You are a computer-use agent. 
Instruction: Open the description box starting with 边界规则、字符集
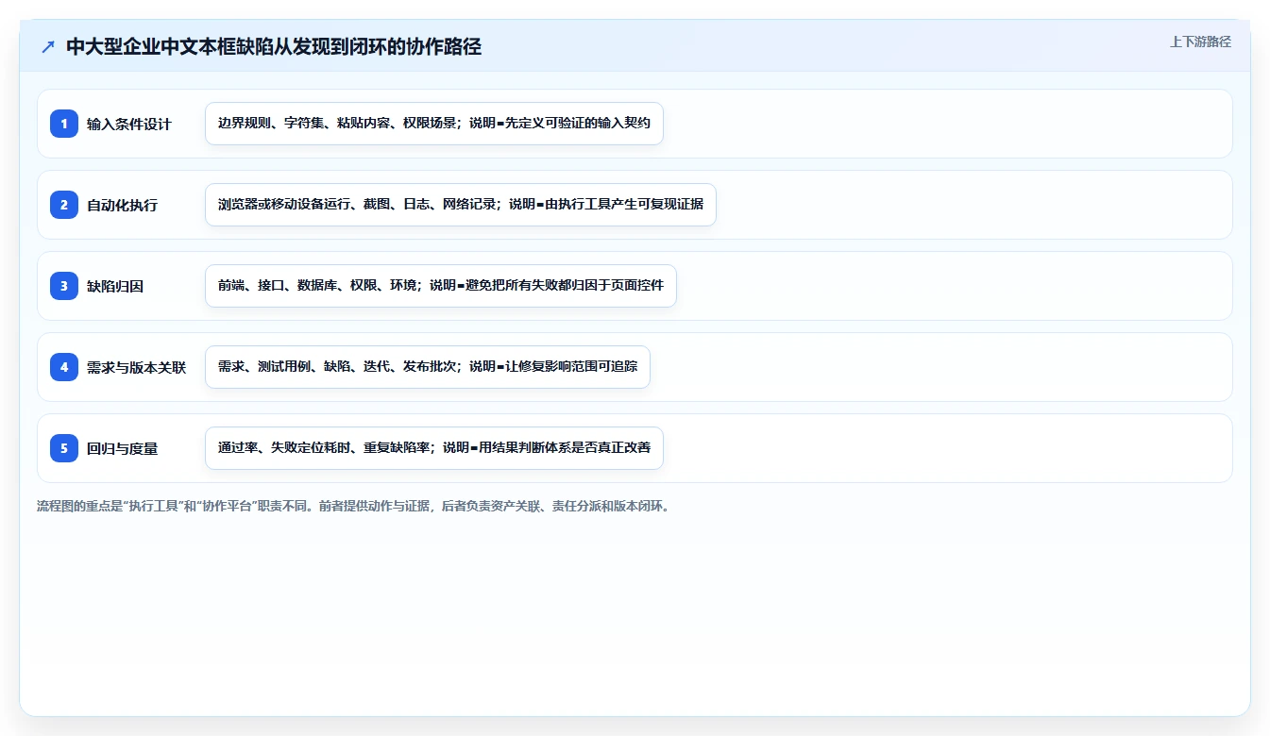(x=434, y=124)
